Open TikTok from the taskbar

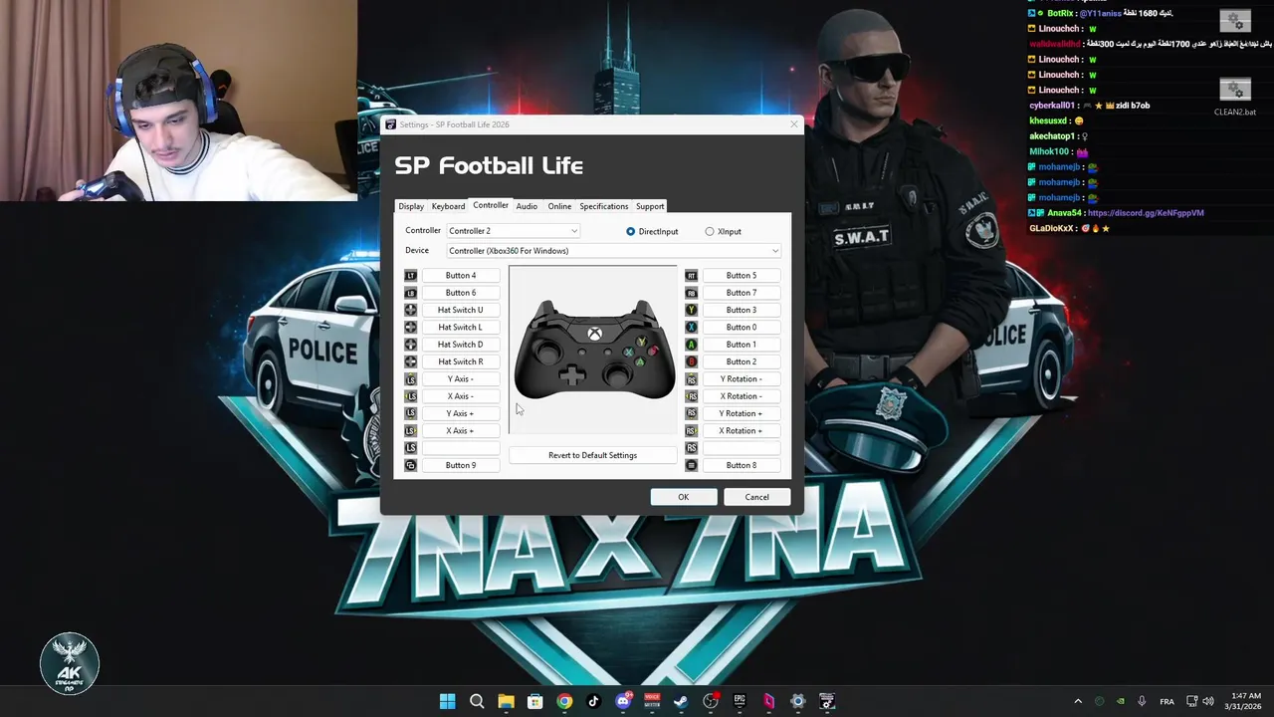[x=594, y=701]
